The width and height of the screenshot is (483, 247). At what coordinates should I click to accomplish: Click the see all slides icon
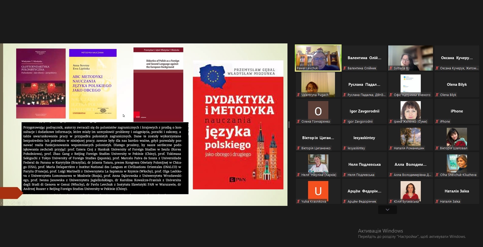(19, 203)
